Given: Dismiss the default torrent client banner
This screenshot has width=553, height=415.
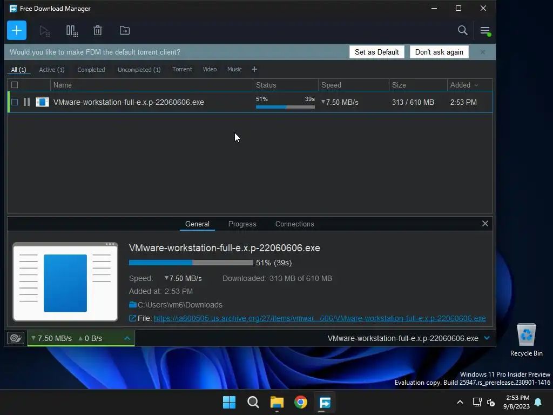Looking at the screenshot, I should (483, 52).
